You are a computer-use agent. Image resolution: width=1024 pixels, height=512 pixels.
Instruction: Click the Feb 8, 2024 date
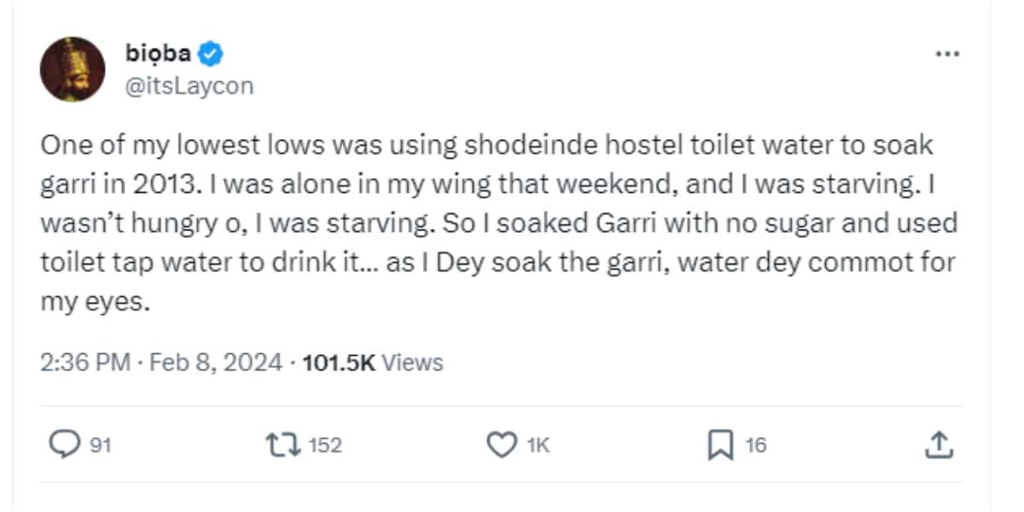point(215,363)
